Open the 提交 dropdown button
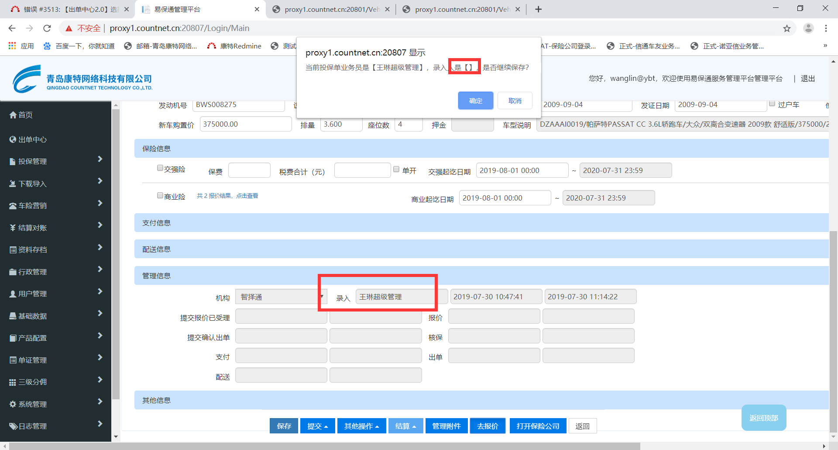 coord(317,426)
